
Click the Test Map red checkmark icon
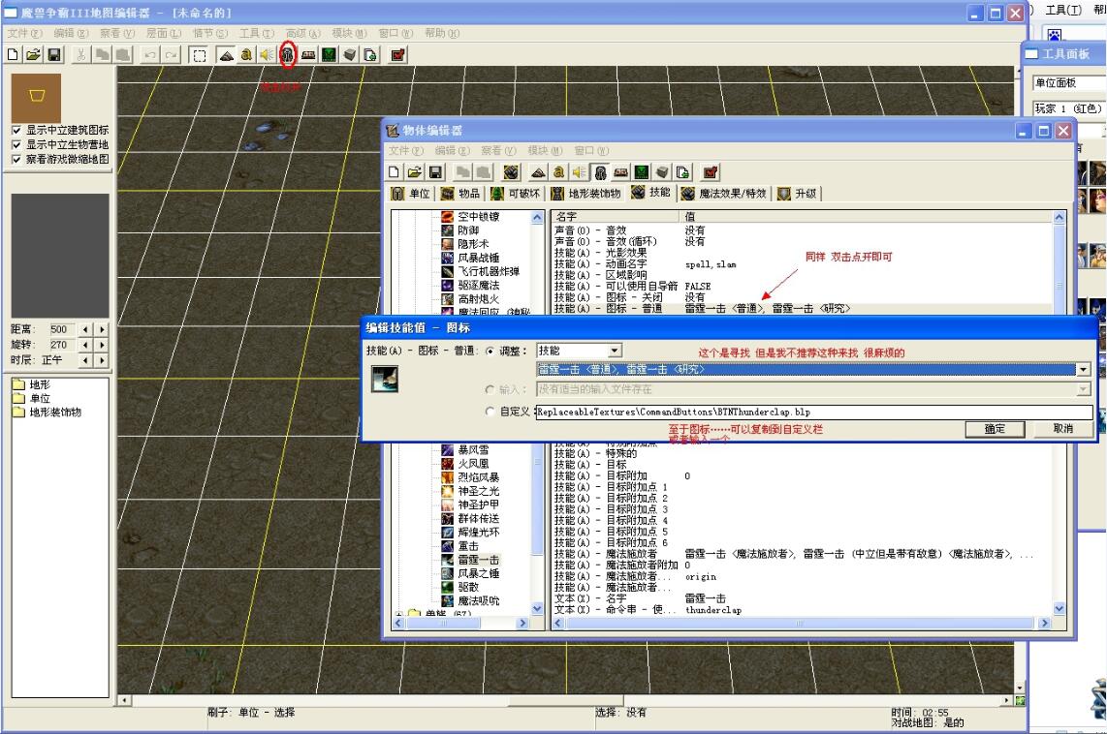(397, 55)
